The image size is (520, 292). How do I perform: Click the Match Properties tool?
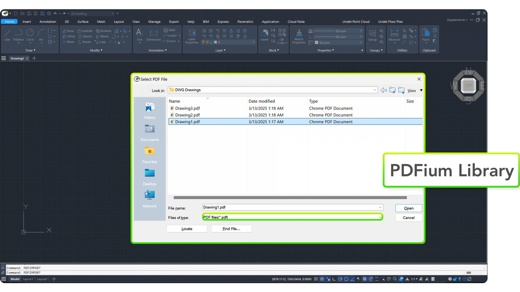click(x=299, y=36)
